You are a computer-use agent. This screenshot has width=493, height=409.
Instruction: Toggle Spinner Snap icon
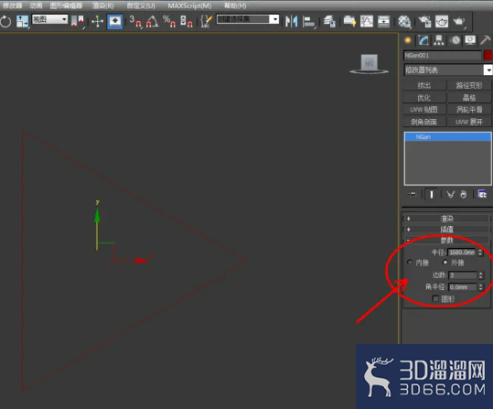(187, 21)
